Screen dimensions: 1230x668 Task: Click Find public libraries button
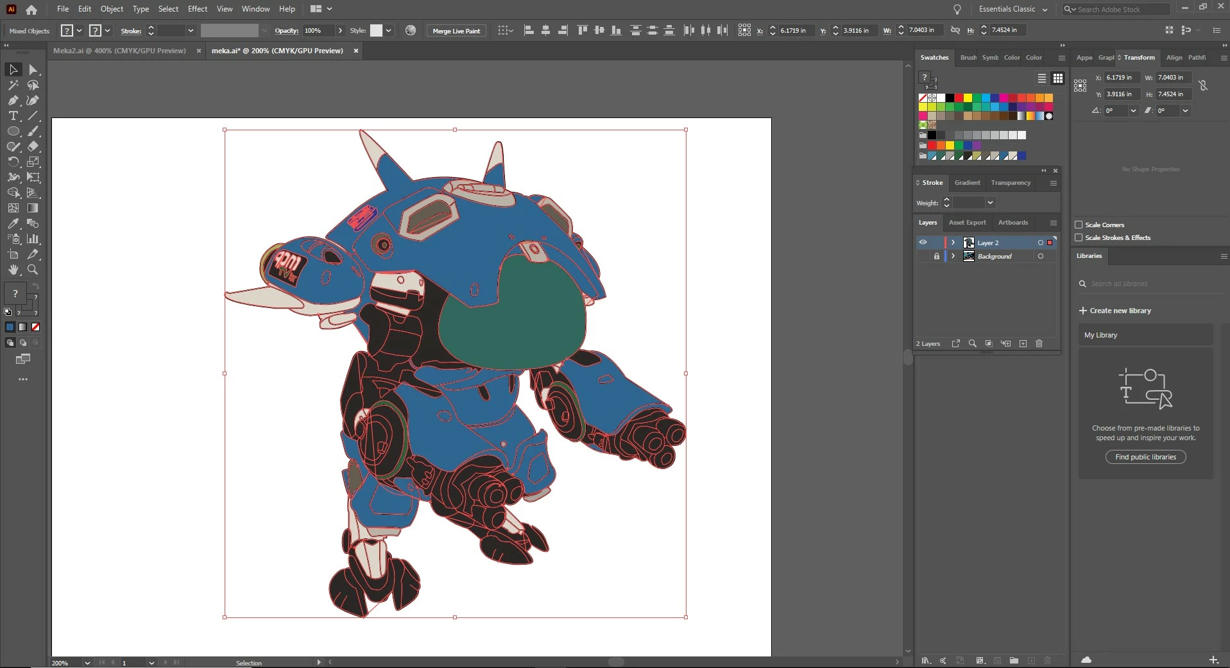[1145, 457]
